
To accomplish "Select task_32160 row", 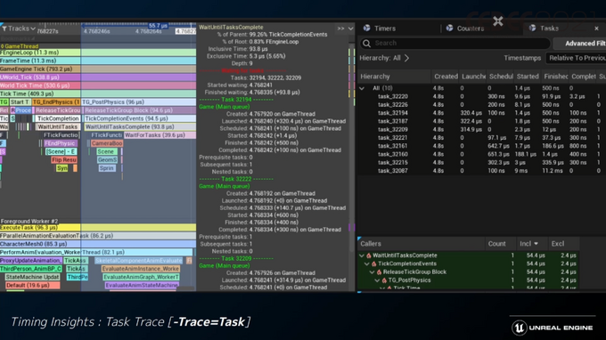I will click(x=481, y=154).
